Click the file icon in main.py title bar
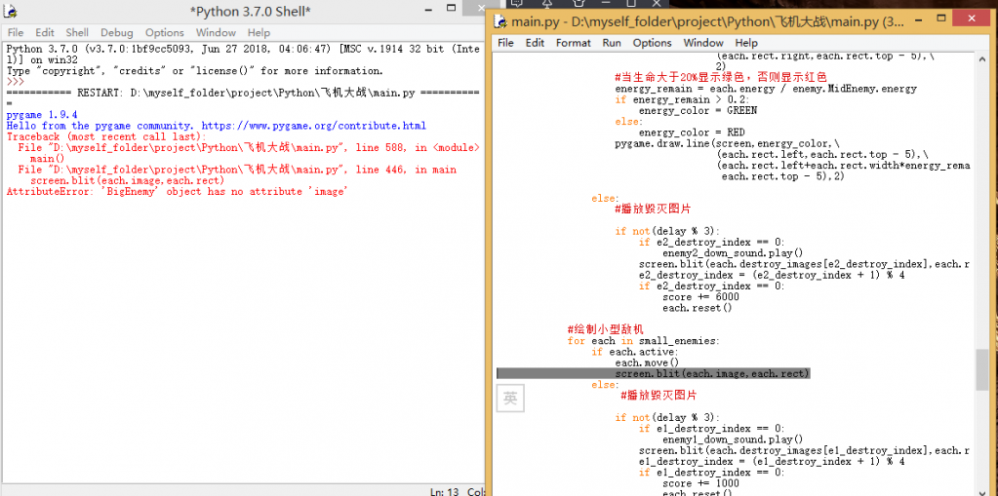Screen dimensions: 998x496 500,21
